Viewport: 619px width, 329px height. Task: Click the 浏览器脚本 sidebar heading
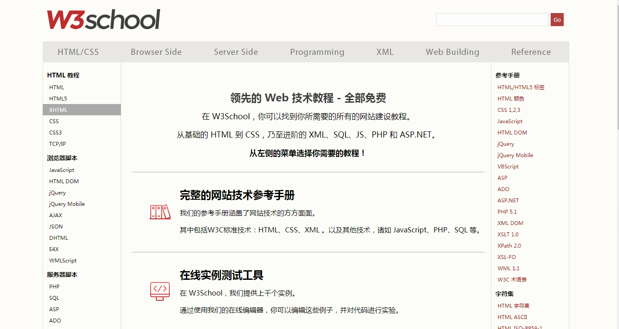(62, 158)
